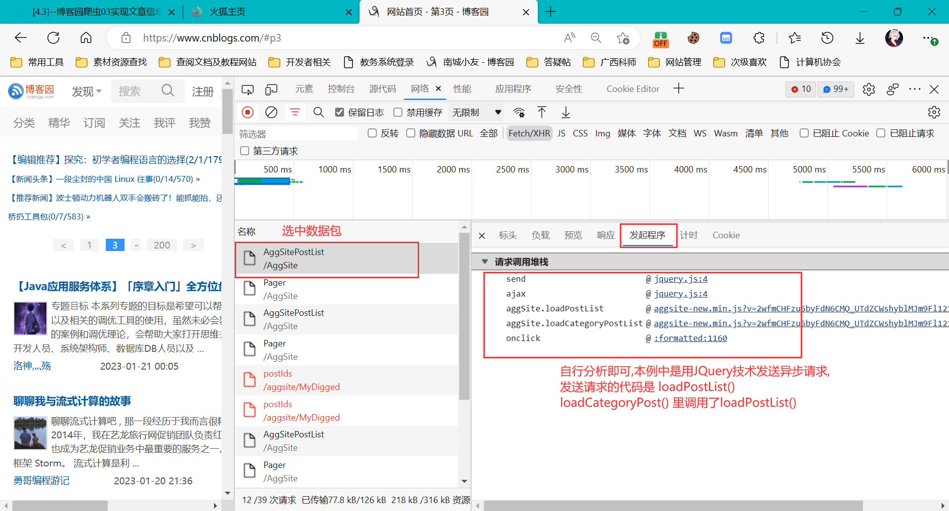Switch to the 控制台 DevTools tab
This screenshot has height=511, width=949.
click(341, 89)
